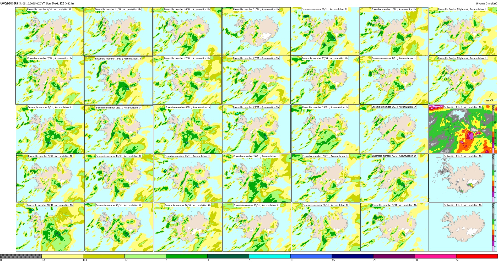Image resolution: width=498 pixels, height=262 pixels.
Task: Click the '30' legend tick value
Action: [416, 260]
